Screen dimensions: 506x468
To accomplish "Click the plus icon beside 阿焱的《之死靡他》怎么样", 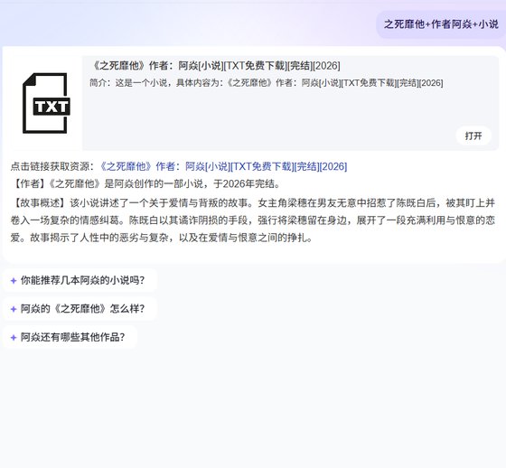I will click(x=14, y=309).
